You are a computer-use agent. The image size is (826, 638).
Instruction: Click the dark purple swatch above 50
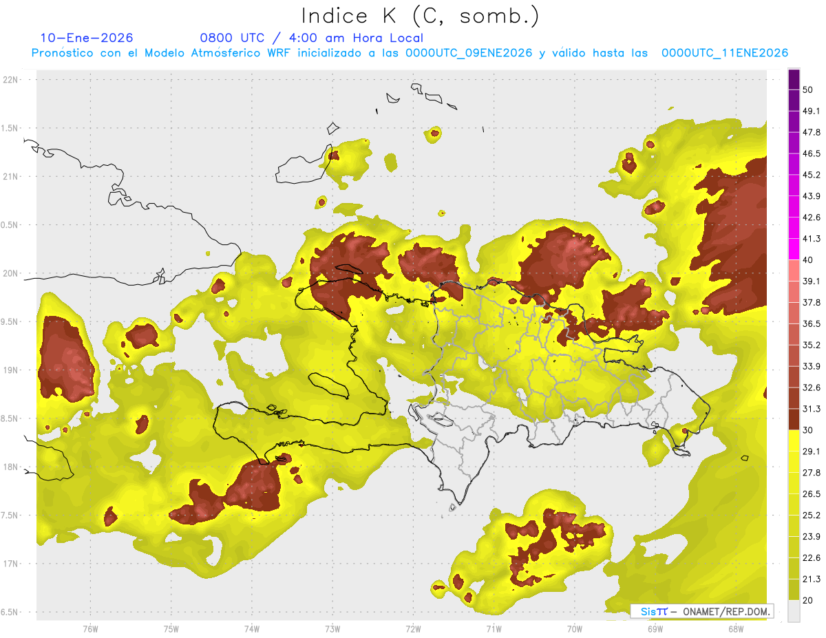(x=794, y=79)
